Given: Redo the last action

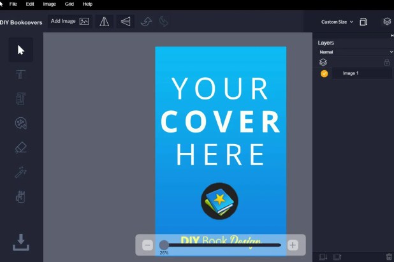Looking at the screenshot, I should (164, 22).
